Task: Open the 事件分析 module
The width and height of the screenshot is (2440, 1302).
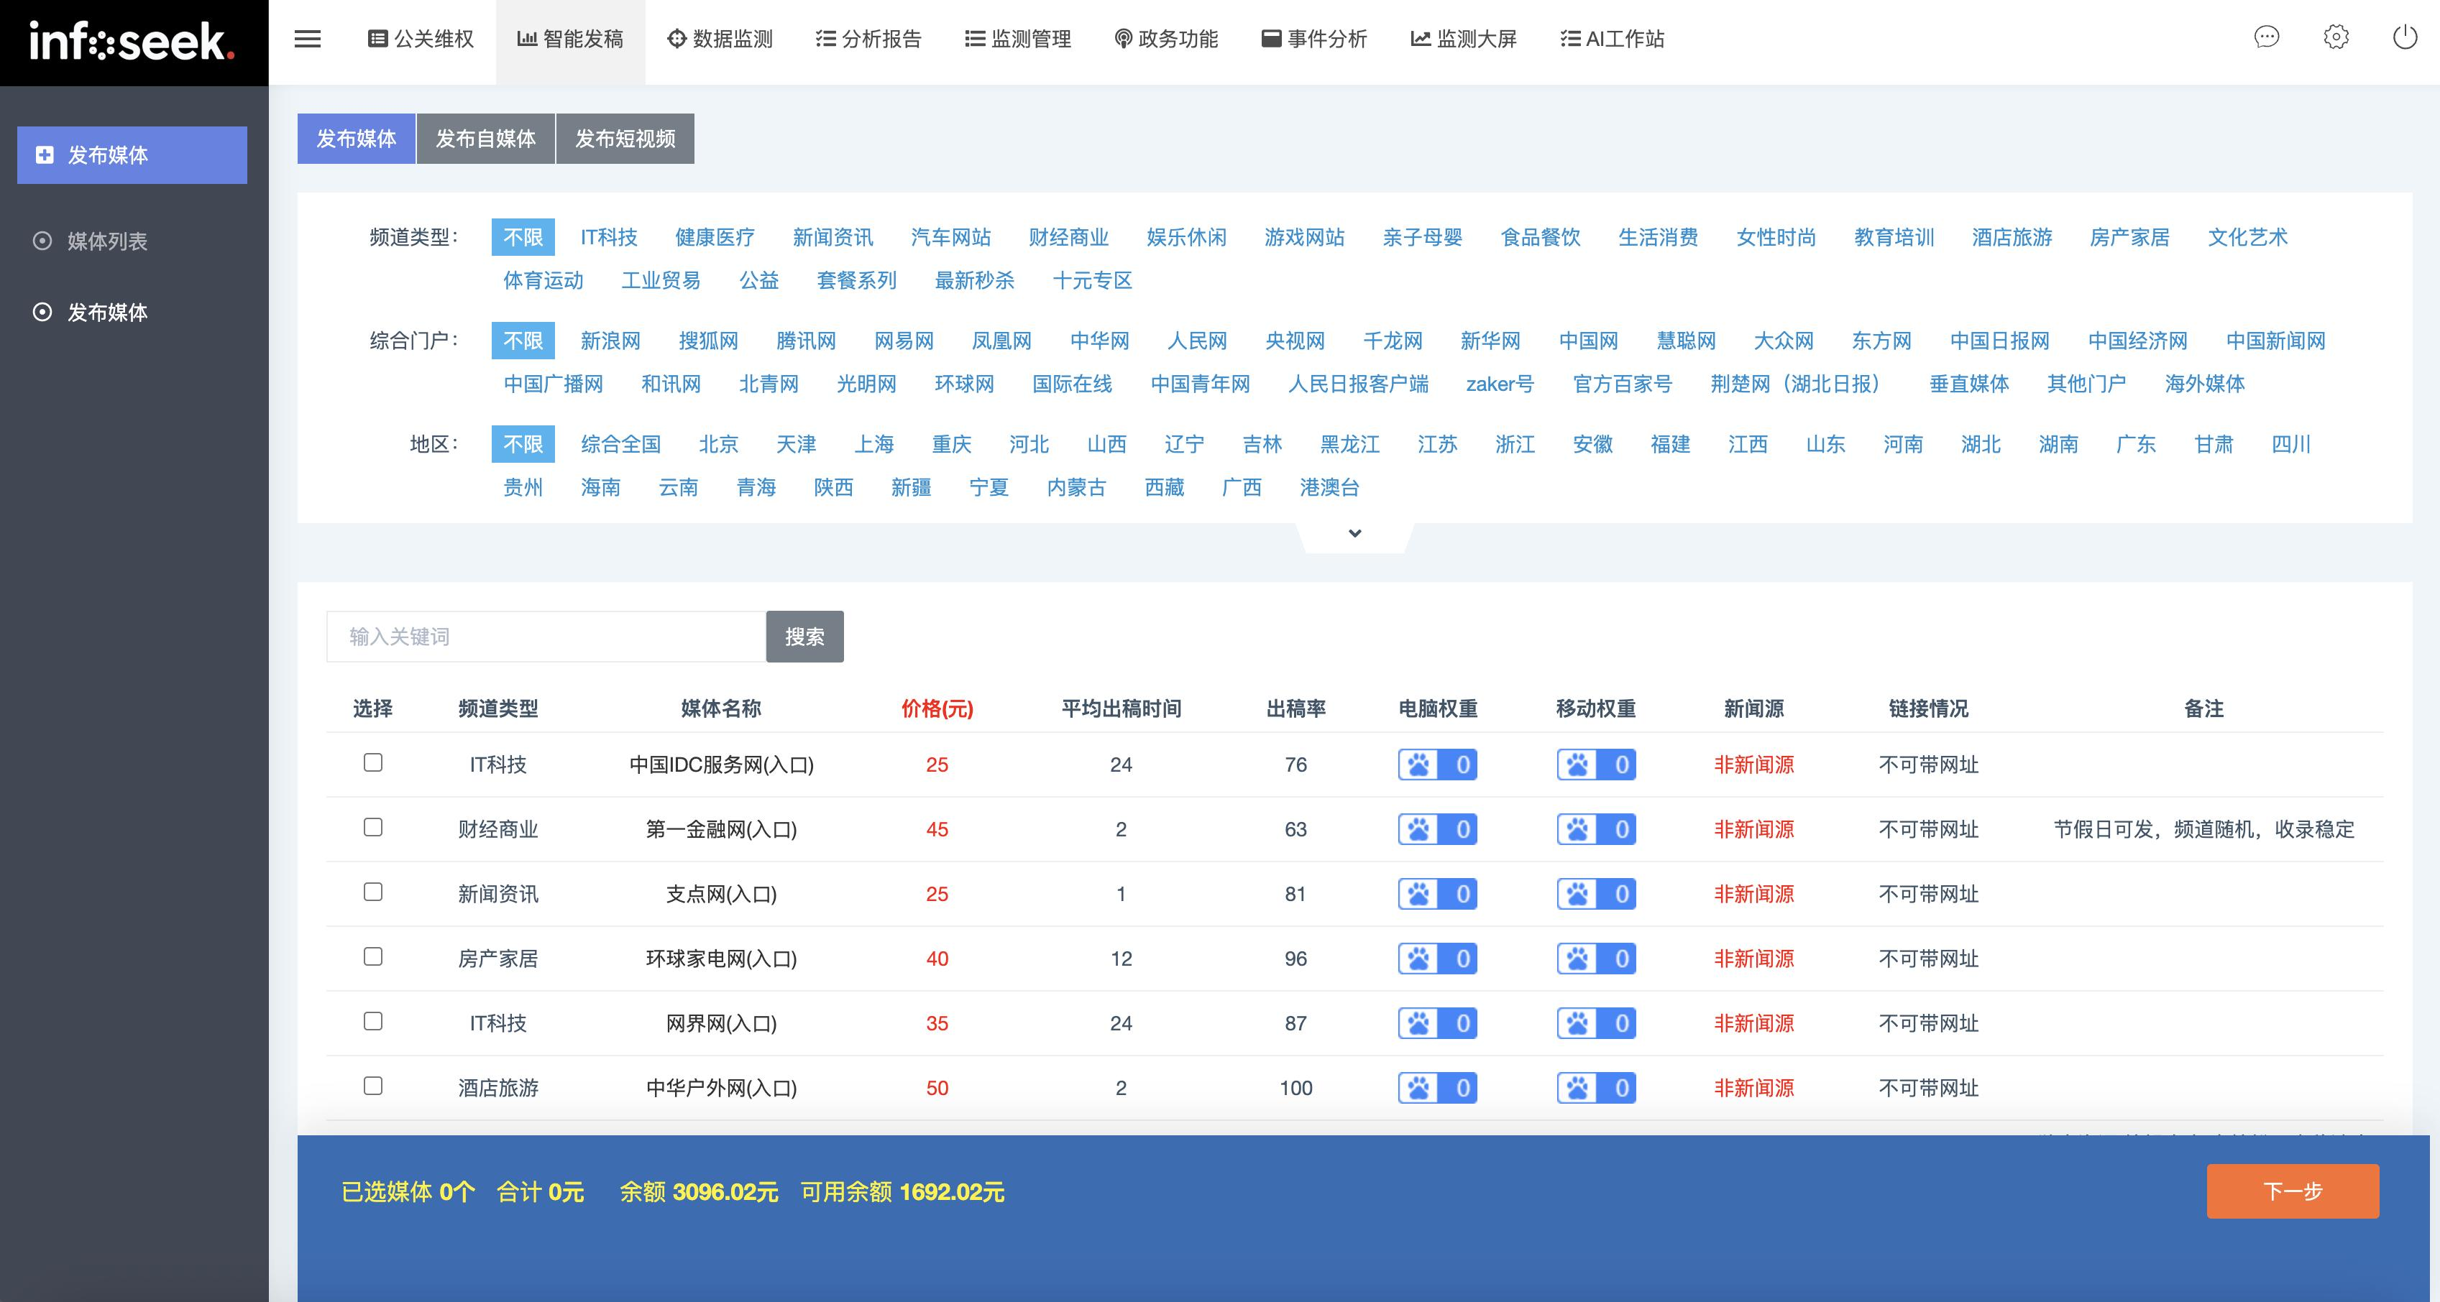Action: pyautogui.click(x=1313, y=39)
